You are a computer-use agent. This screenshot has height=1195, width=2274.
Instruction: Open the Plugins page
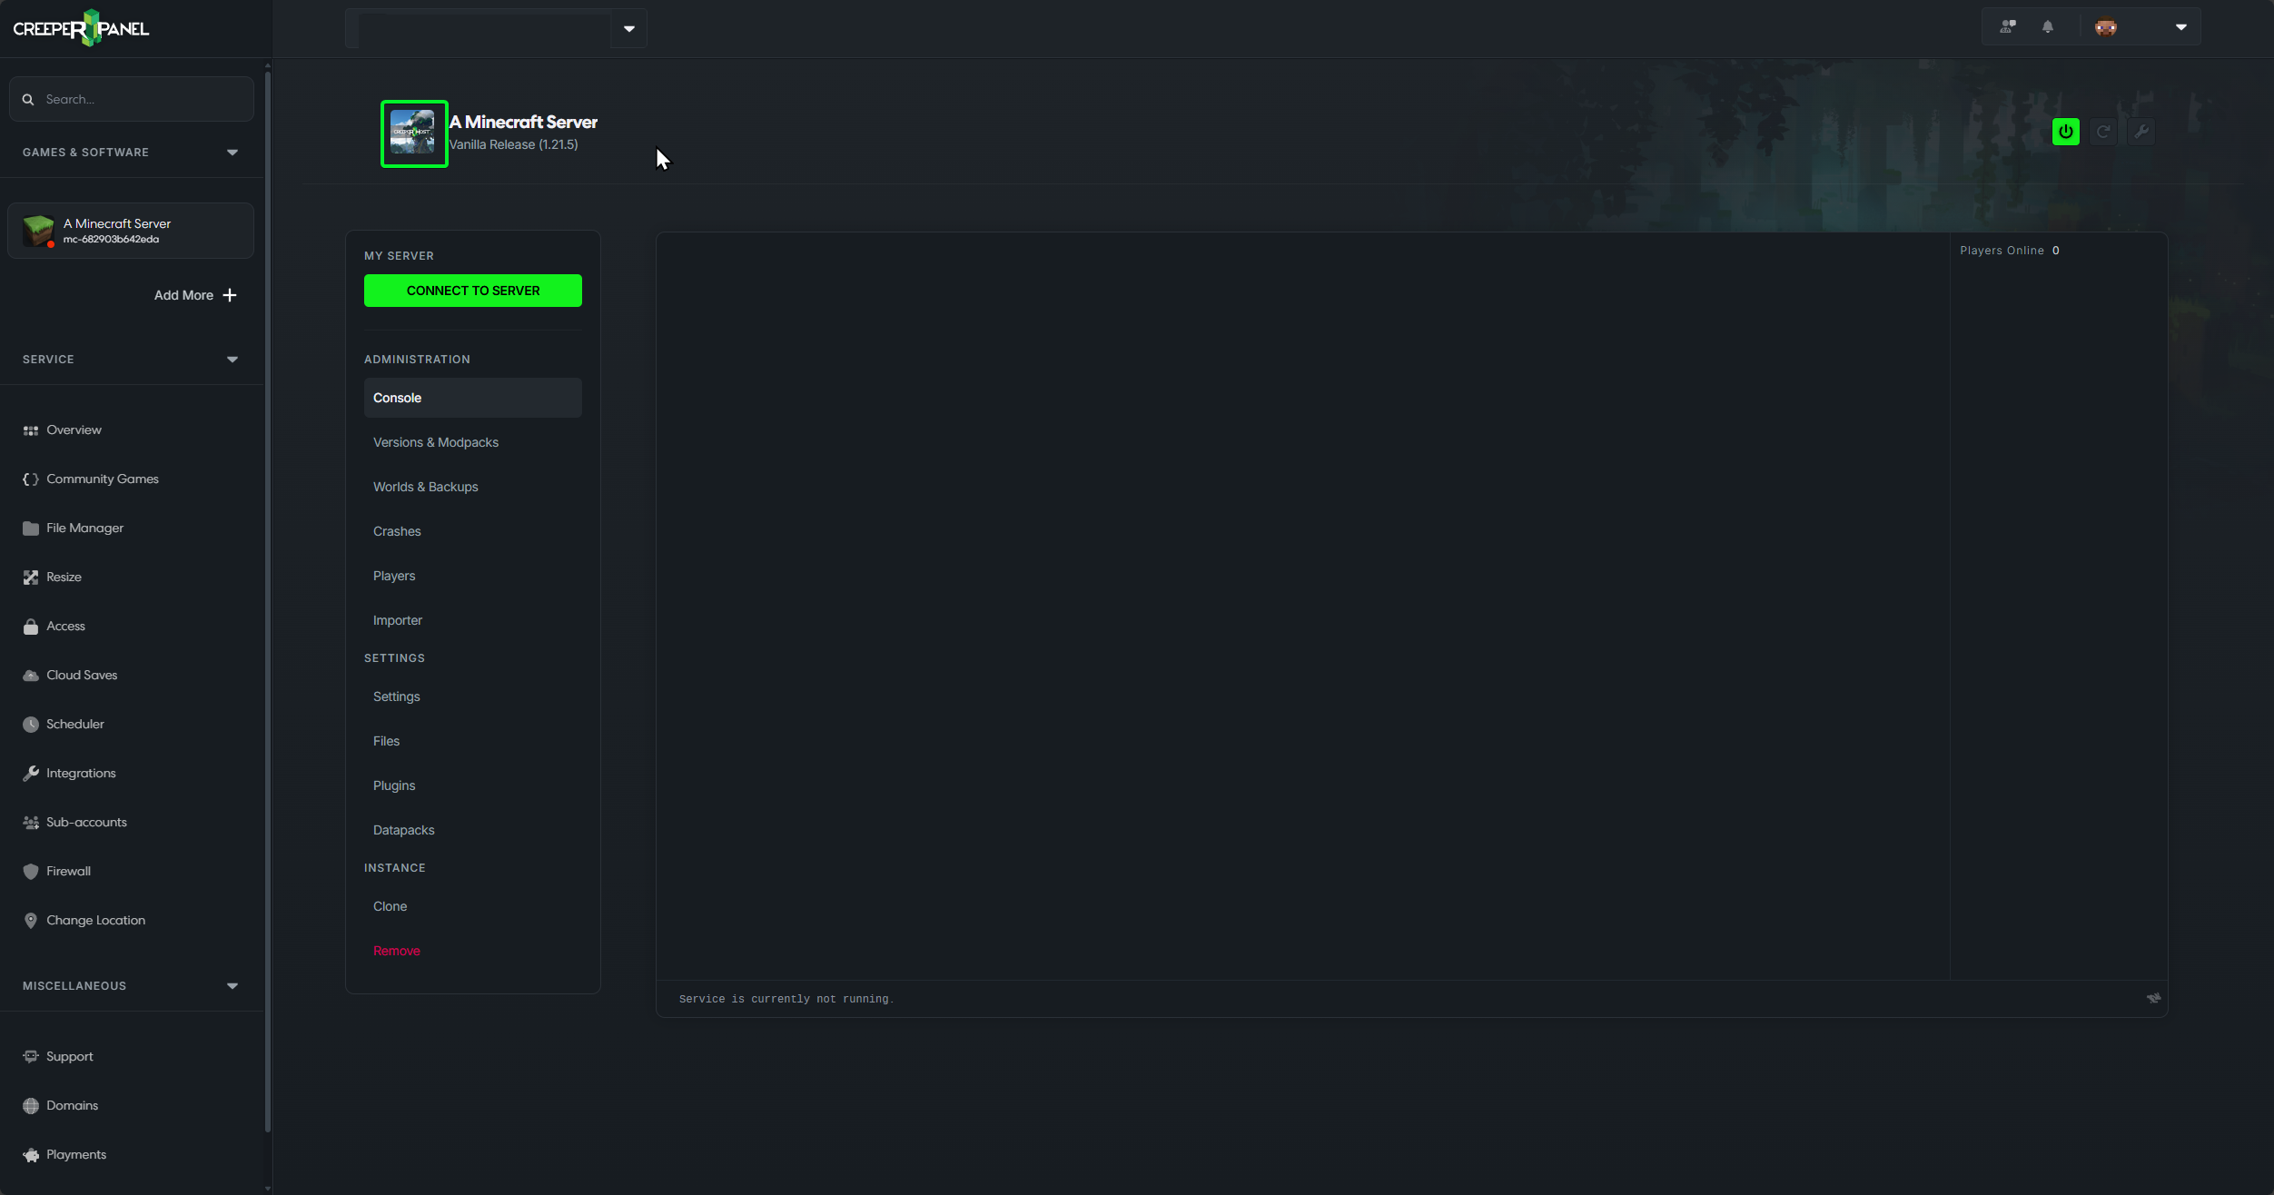tap(394, 785)
